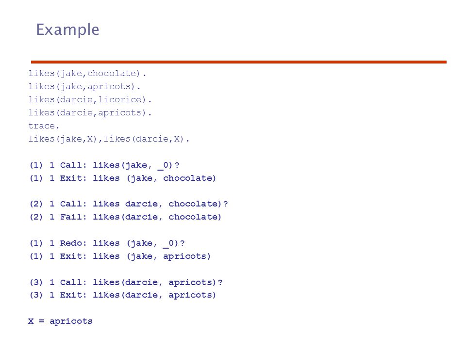
Task: Click the likes(jake,X),likes(darcie,X) query line
Action: [x=109, y=139]
